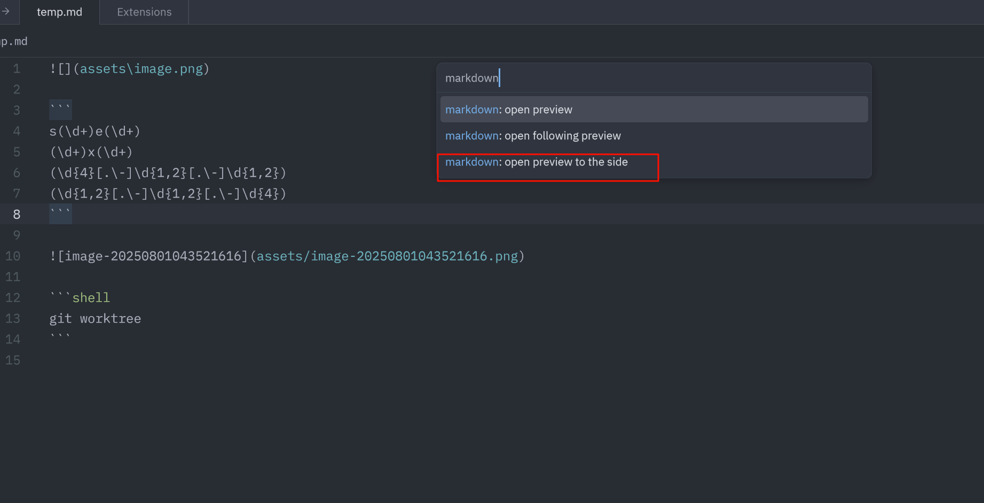984x503 pixels.
Task: Click the "shell" code fence language label
Action: pyautogui.click(x=91, y=298)
